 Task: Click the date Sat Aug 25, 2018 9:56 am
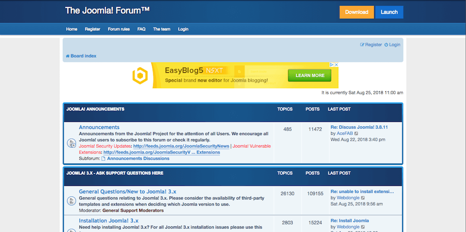[x=357, y=204]
